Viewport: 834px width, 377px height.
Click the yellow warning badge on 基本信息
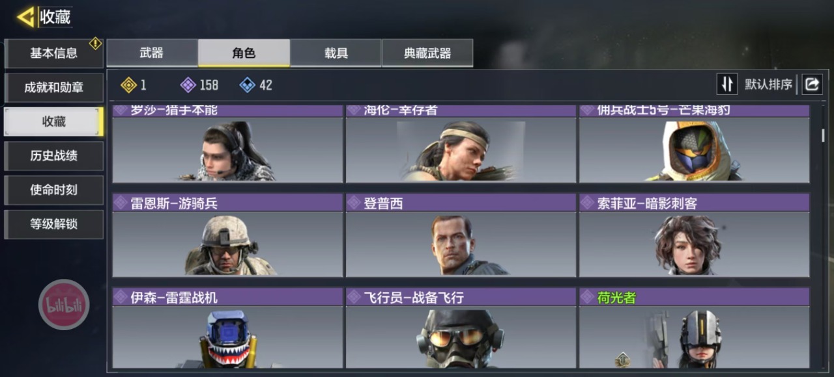(x=95, y=44)
